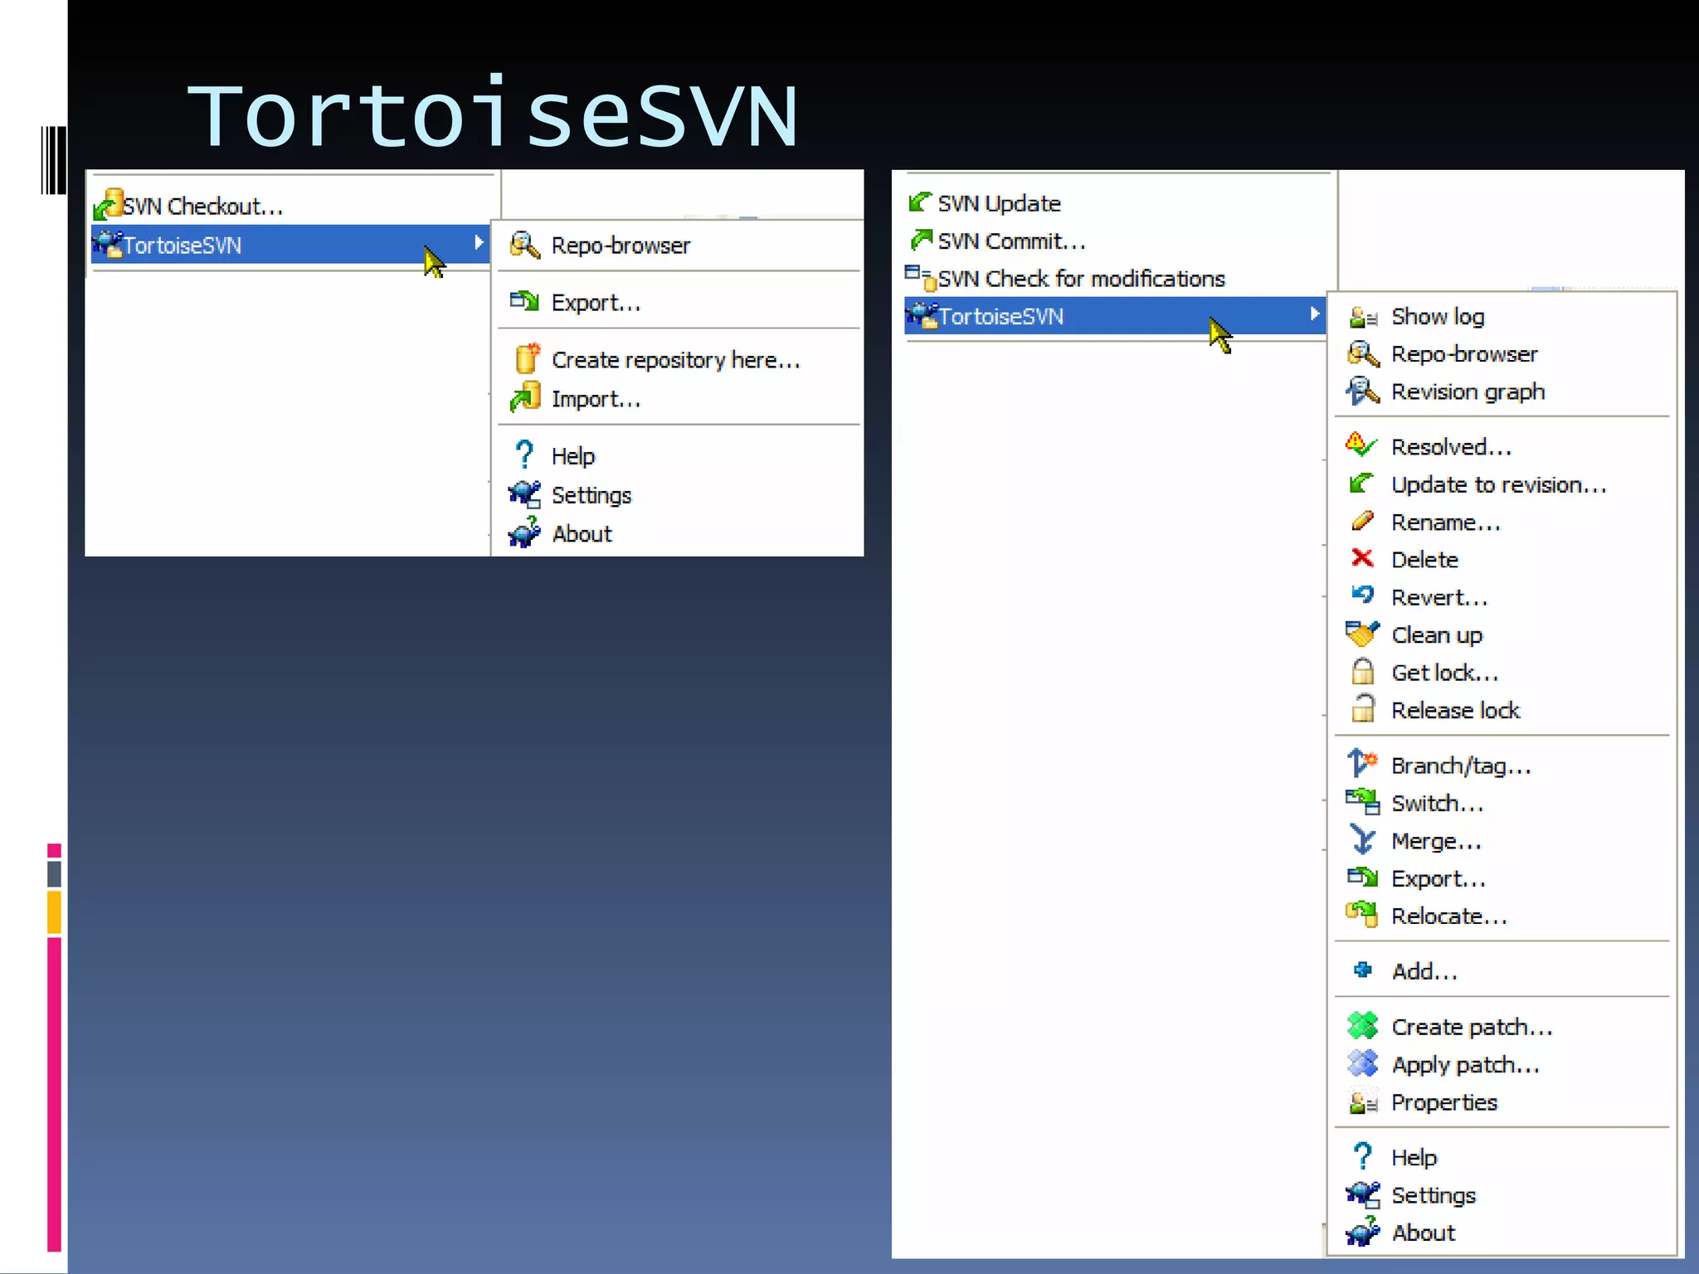Click Update to revision... entry
1699x1274 pixels.
pyautogui.click(x=1497, y=485)
